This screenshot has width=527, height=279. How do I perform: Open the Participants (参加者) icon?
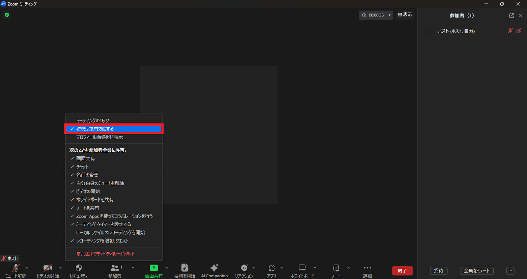[x=115, y=268]
